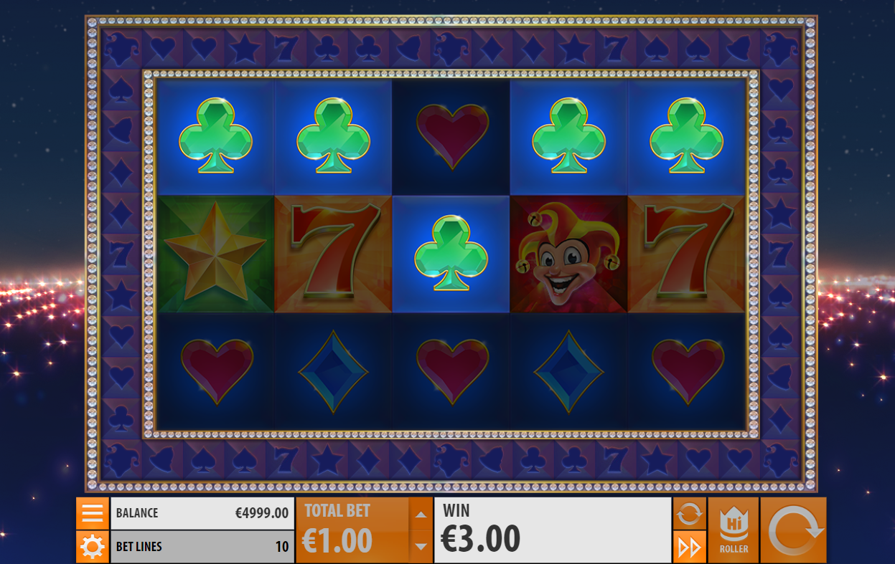895x564 pixels.
Task: Click the red seven on second reel
Action: pos(333,254)
